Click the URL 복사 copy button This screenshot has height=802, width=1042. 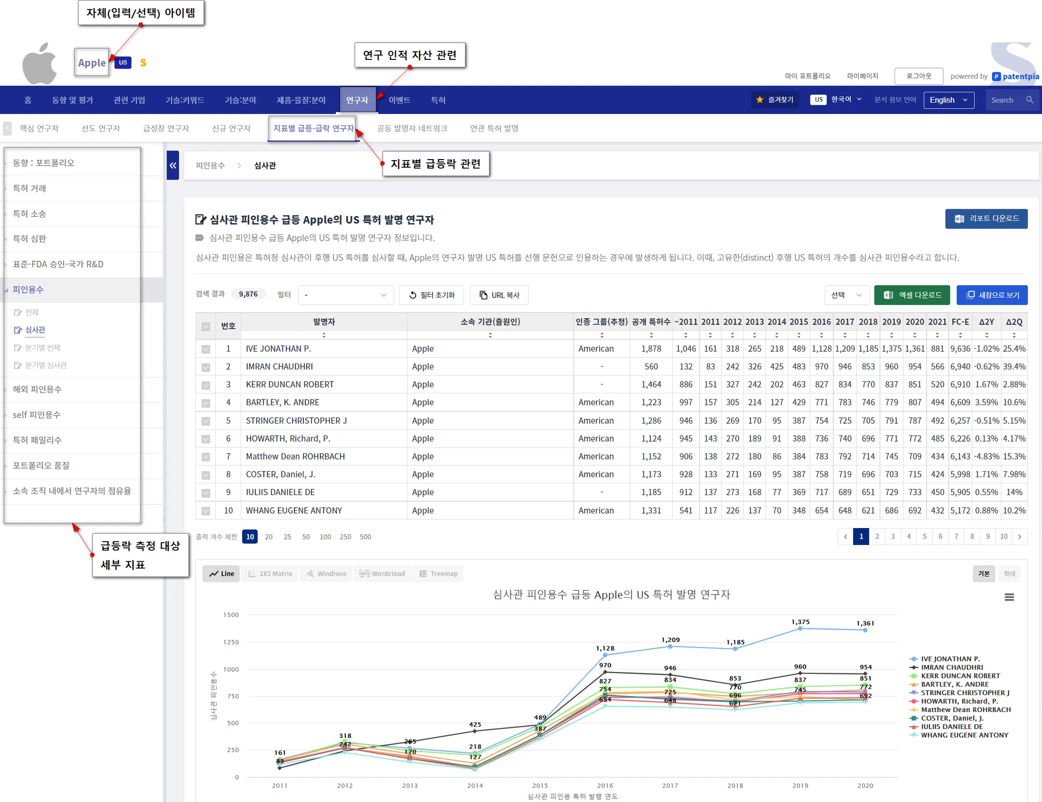pyautogui.click(x=499, y=295)
